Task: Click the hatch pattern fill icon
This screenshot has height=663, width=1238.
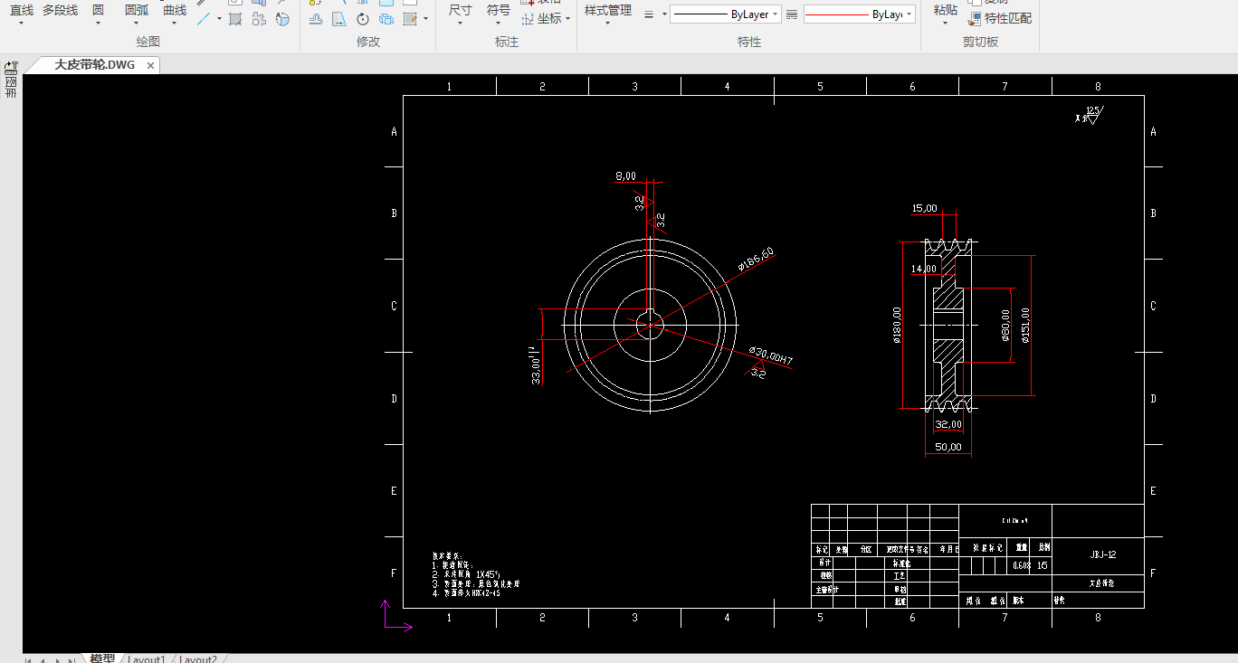Action: click(x=235, y=19)
